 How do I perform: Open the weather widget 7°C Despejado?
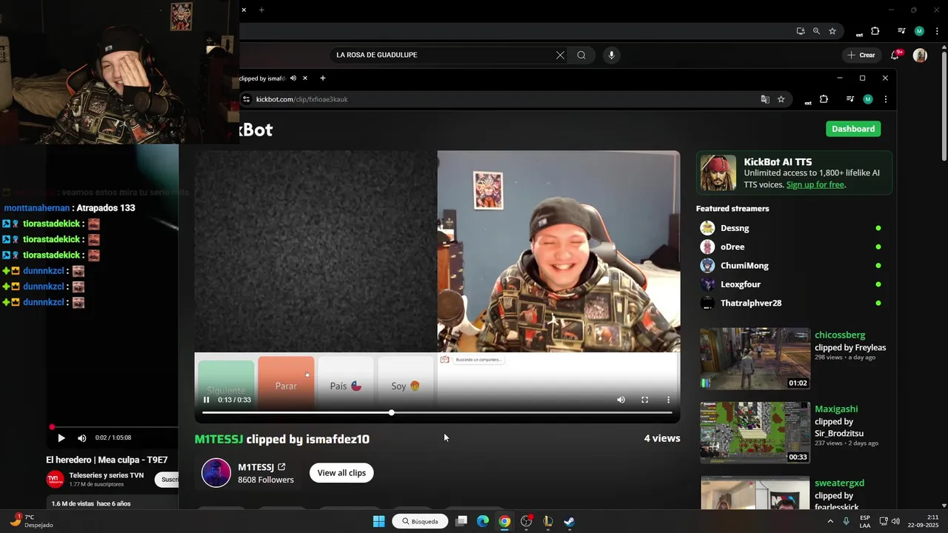click(30, 521)
